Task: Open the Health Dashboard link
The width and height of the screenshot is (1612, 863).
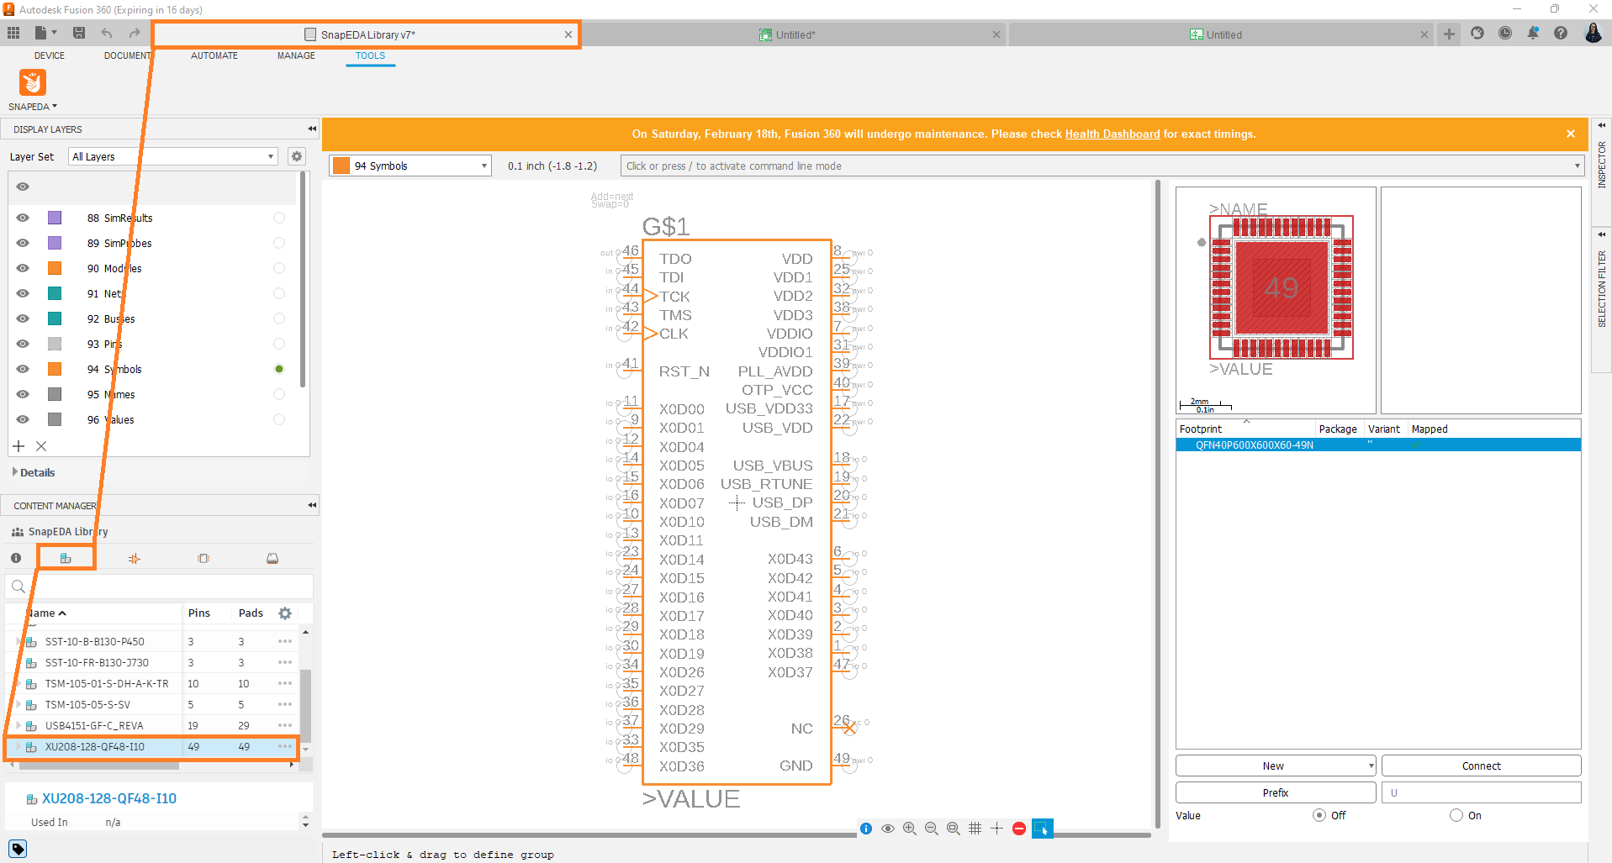Action: pyautogui.click(x=1112, y=134)
